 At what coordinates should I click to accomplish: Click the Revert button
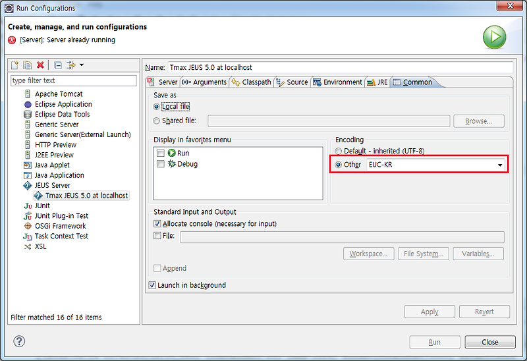point(484,312)
